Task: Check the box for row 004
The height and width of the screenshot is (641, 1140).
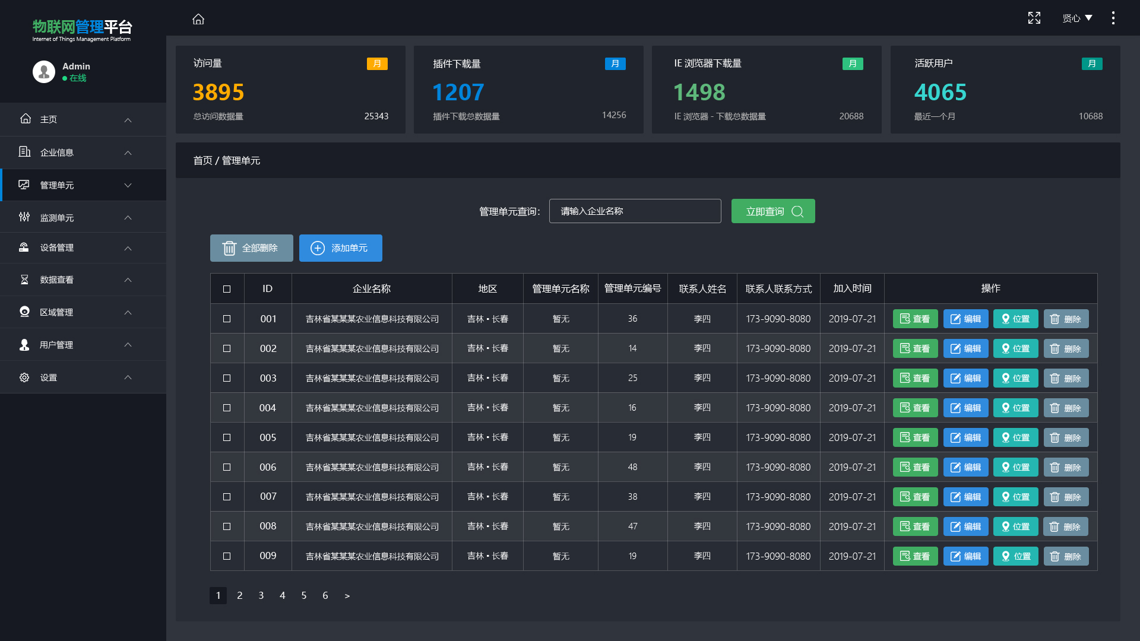Action: pyautogui.click(x=227, y=408)
